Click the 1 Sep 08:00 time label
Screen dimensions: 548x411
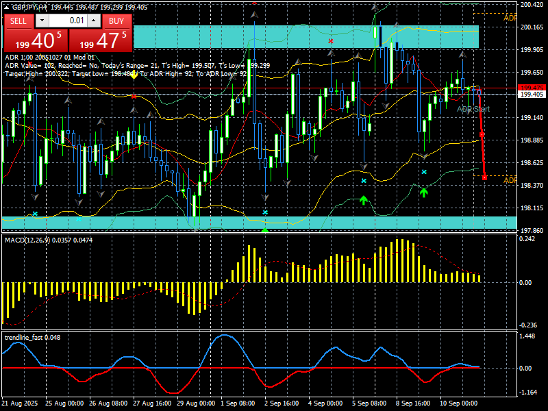[238, 403]
